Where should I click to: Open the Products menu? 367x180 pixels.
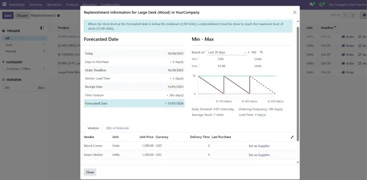pos(72,5)
